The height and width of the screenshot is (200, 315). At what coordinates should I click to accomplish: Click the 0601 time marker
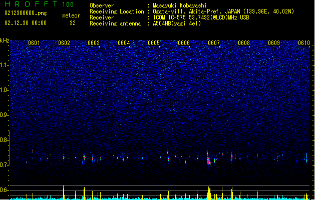tap(34, 43)
